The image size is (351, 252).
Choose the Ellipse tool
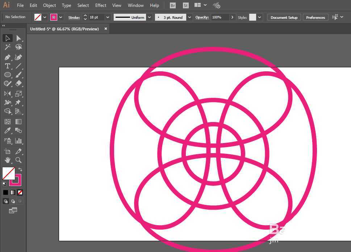(x=7, y=75)
